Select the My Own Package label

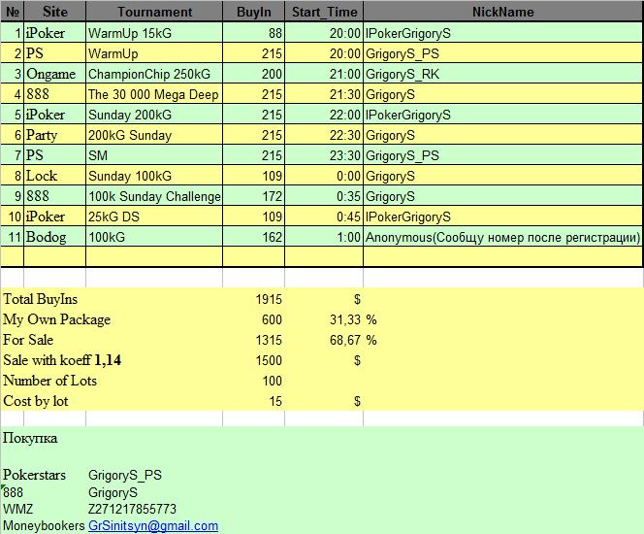56,319
